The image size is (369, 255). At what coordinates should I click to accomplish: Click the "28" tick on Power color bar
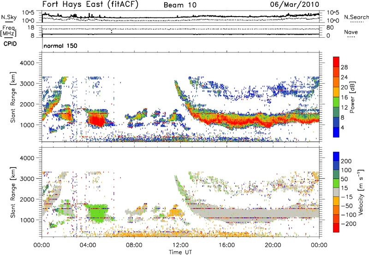click(344, 67)
